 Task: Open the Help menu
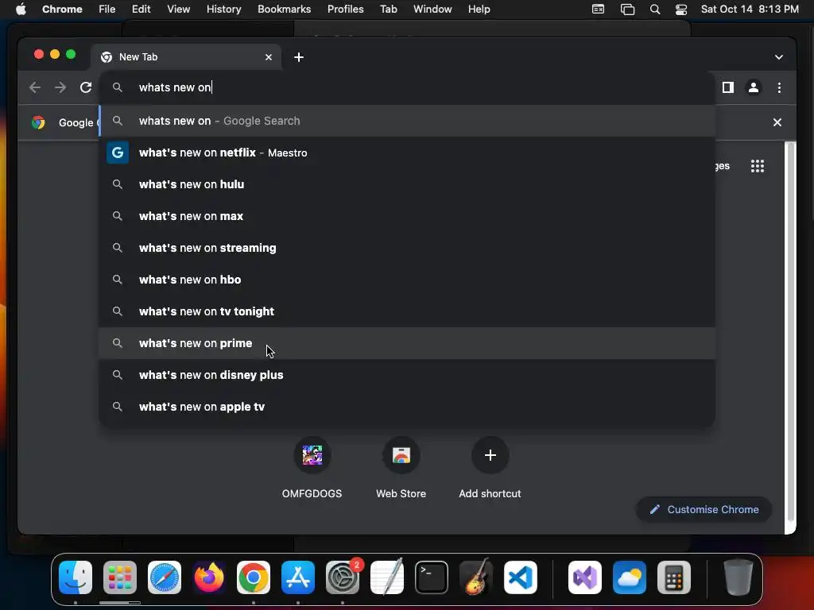[479, 9]
